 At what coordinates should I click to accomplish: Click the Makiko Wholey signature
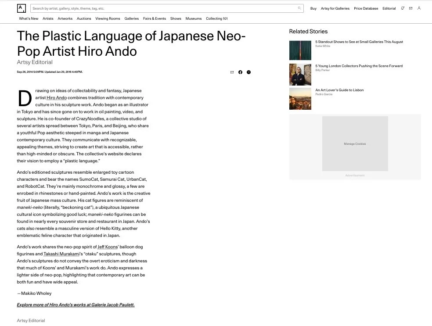click(34, 294)
